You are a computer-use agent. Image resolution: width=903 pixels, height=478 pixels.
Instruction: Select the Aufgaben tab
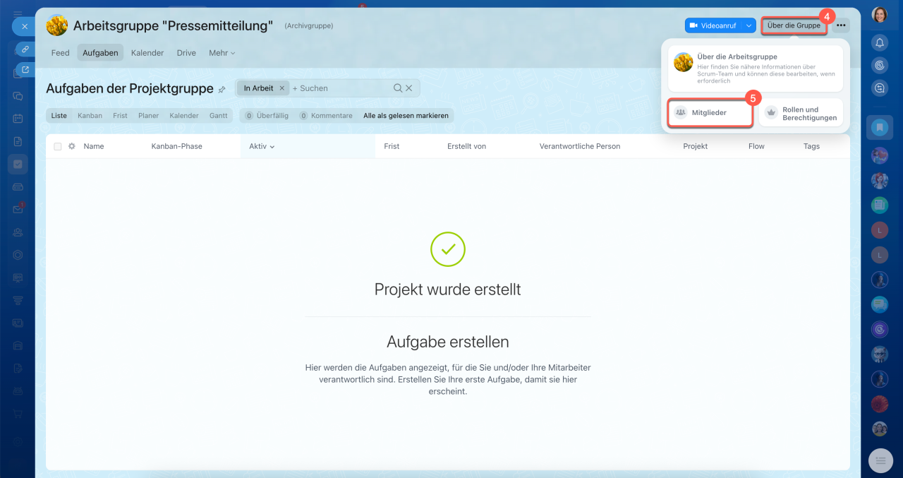click(100, 53)
